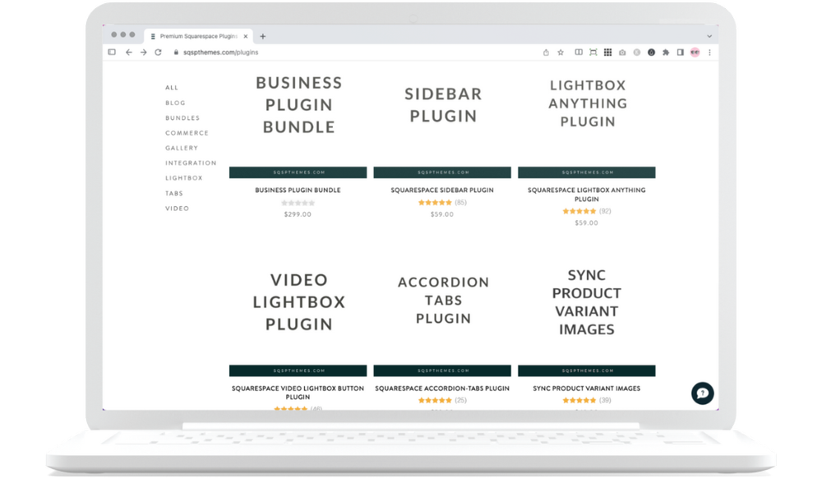Viewport: 822px width, 478px height.
Task: Close the Premium Squarespace Plugins tab
Action: click(x=245, y=36)
